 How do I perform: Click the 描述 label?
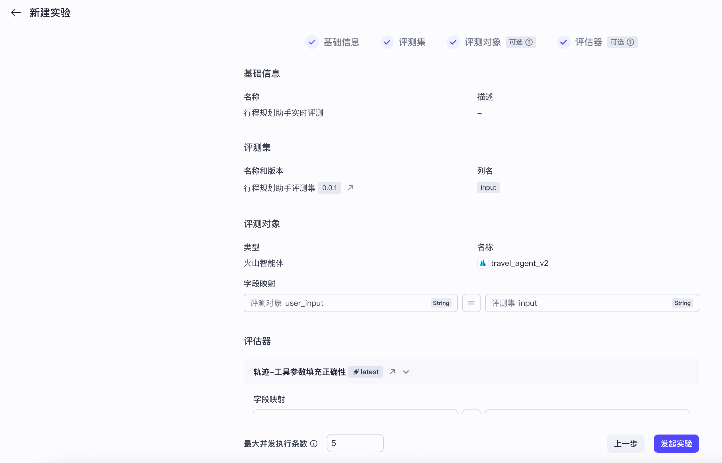pos(485,97)
